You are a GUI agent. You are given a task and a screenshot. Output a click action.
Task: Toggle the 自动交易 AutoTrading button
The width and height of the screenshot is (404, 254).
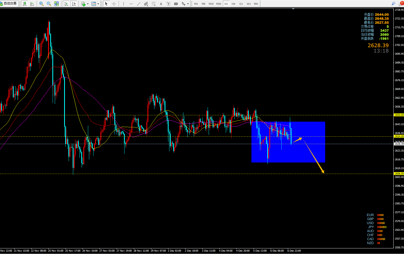(9, 3)
